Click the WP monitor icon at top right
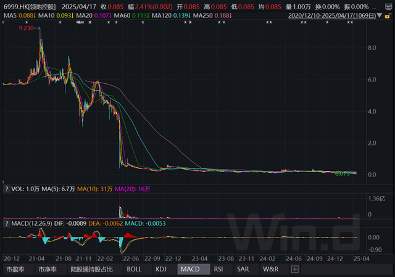 point(389,7)
